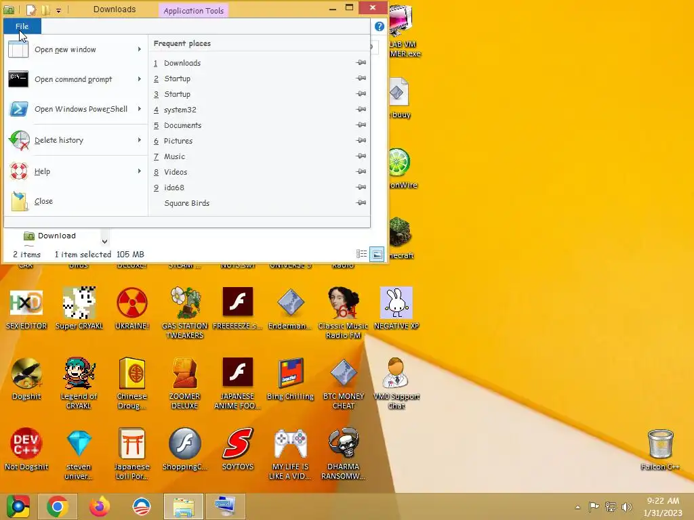694x520 pixels.
Task: Open Chrome from the taskbar
Action: click(x=58, y=506)
